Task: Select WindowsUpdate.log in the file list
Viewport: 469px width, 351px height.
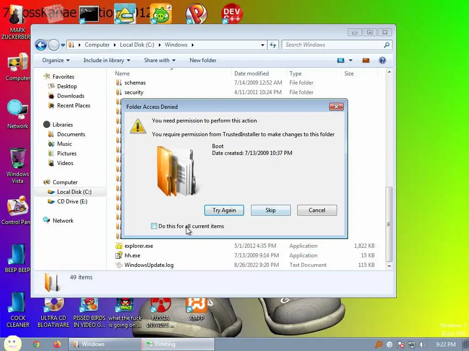Action: click(245, 265)
